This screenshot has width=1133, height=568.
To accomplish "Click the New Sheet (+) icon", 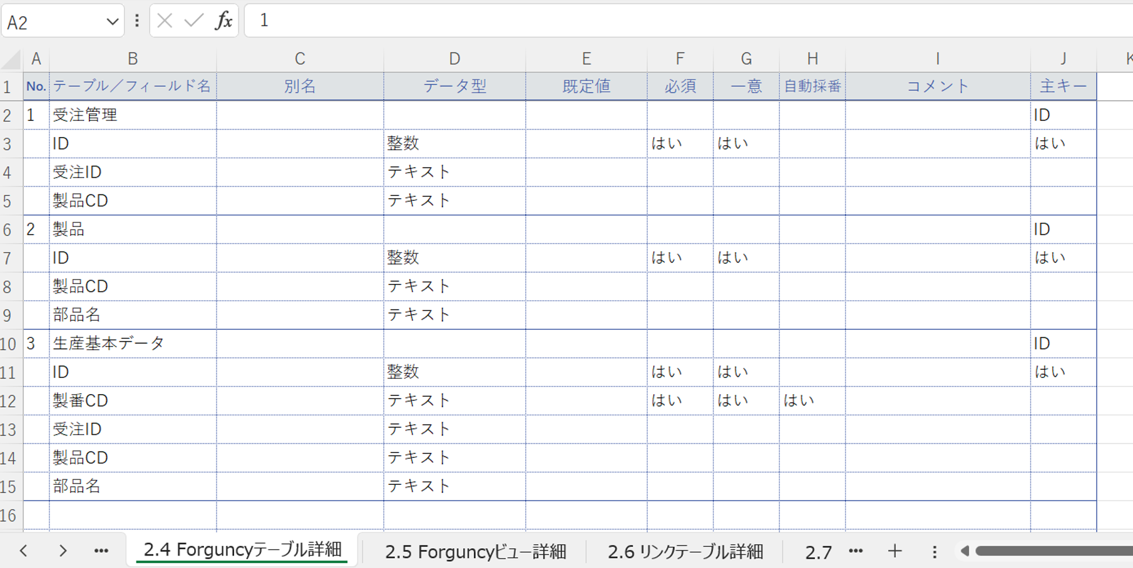I will 894,551.
